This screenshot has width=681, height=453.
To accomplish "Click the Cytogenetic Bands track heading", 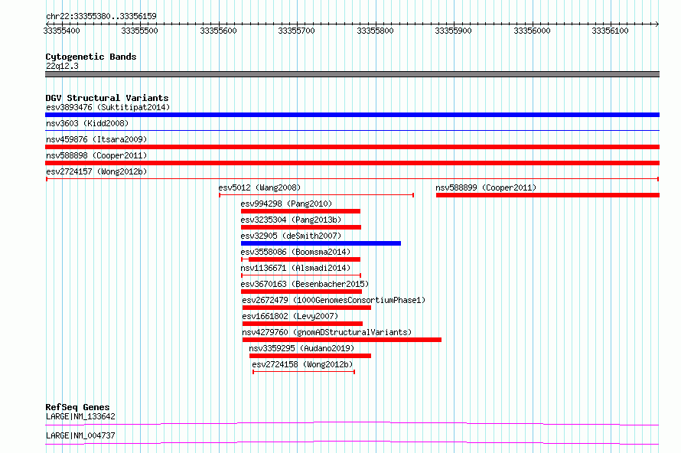I will click(91, 57).
